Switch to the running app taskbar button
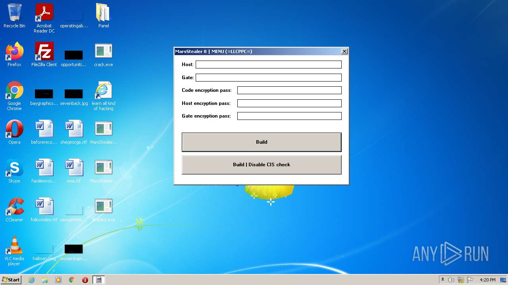The height and width of the screenshot is (285, 508). (x=99, y=280)
